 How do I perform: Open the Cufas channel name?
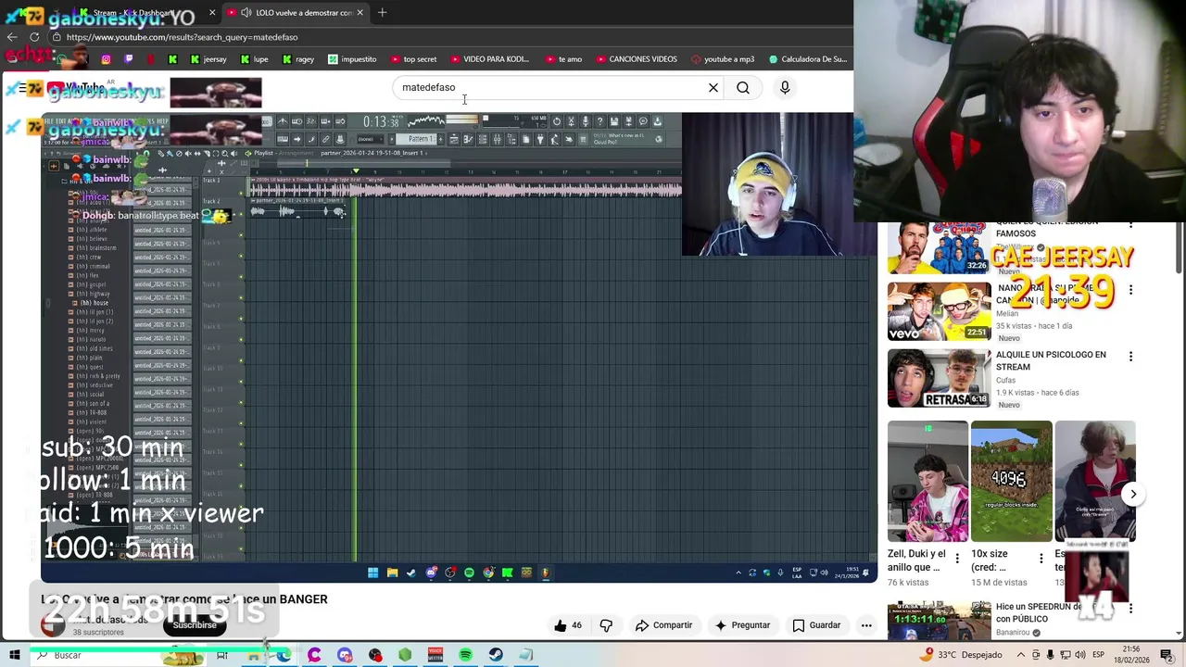(1005, 380)
